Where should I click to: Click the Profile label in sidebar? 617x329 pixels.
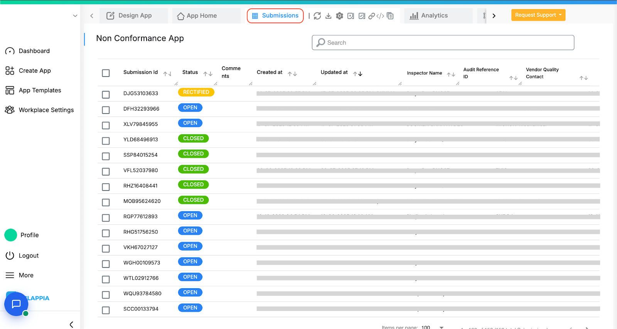[30, 235]
